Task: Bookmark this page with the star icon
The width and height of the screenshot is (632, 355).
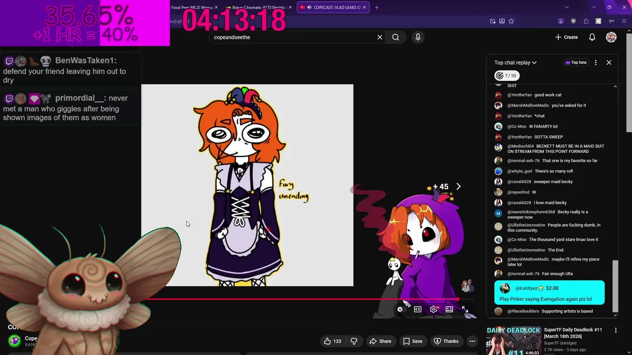Action: click(x=511, y=21)
